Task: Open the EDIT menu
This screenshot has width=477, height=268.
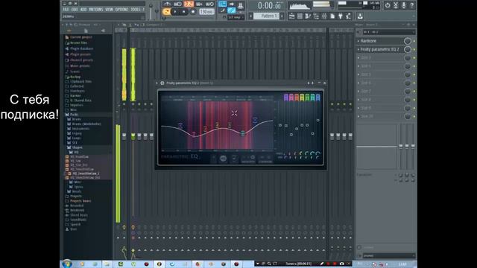Action: (75, 10)
